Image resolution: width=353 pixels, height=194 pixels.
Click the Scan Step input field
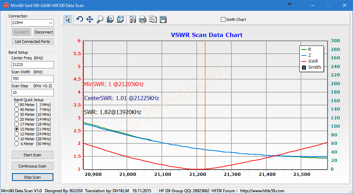coord(33,92)
